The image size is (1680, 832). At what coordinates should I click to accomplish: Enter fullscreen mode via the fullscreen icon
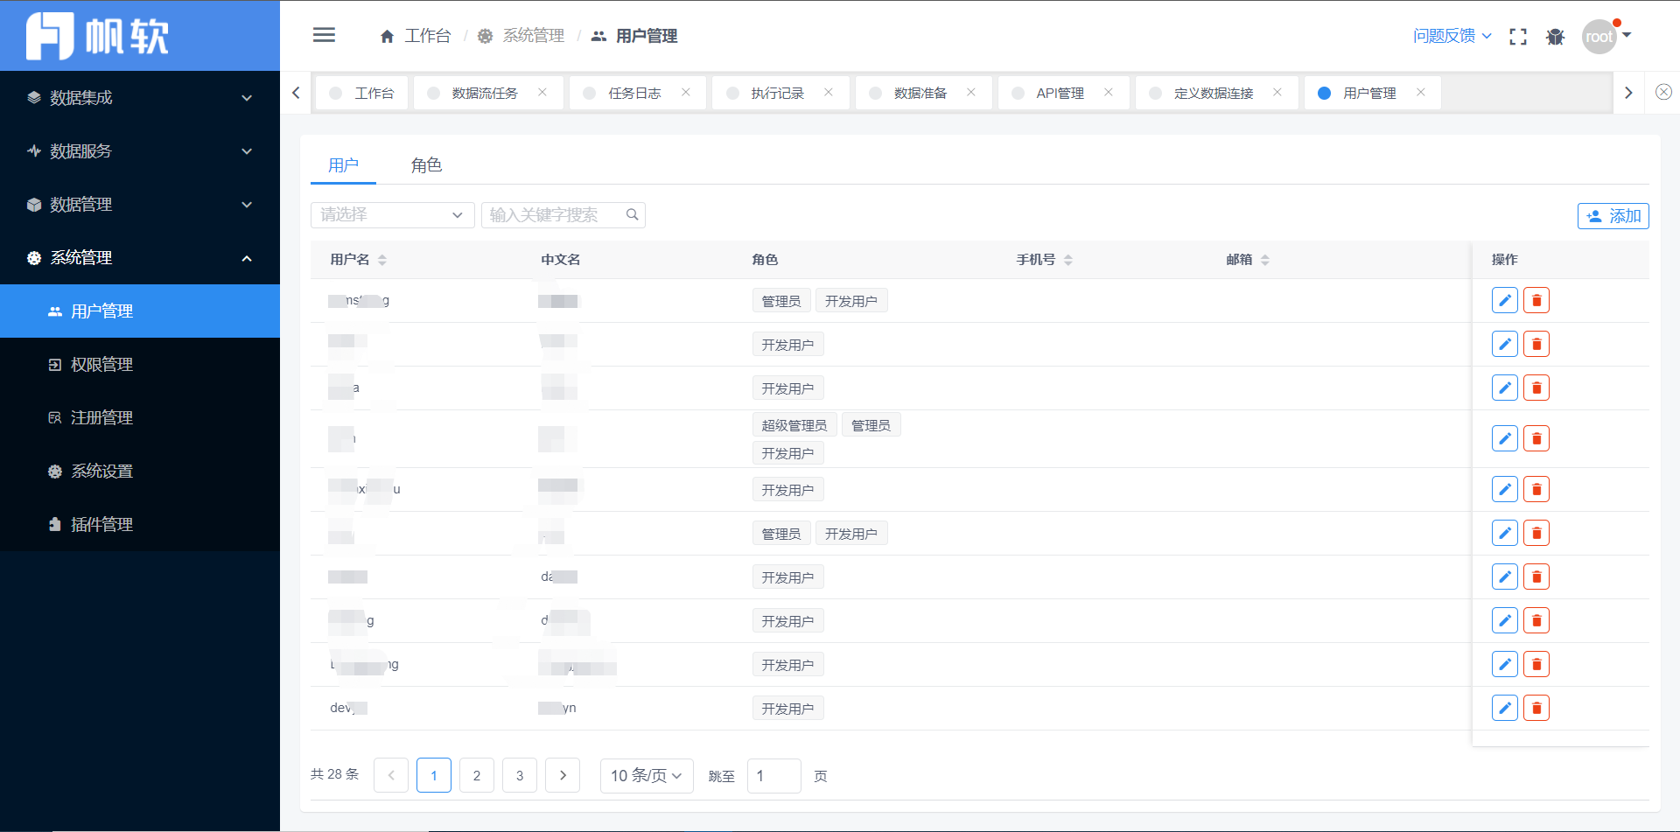pos(1518,37)
